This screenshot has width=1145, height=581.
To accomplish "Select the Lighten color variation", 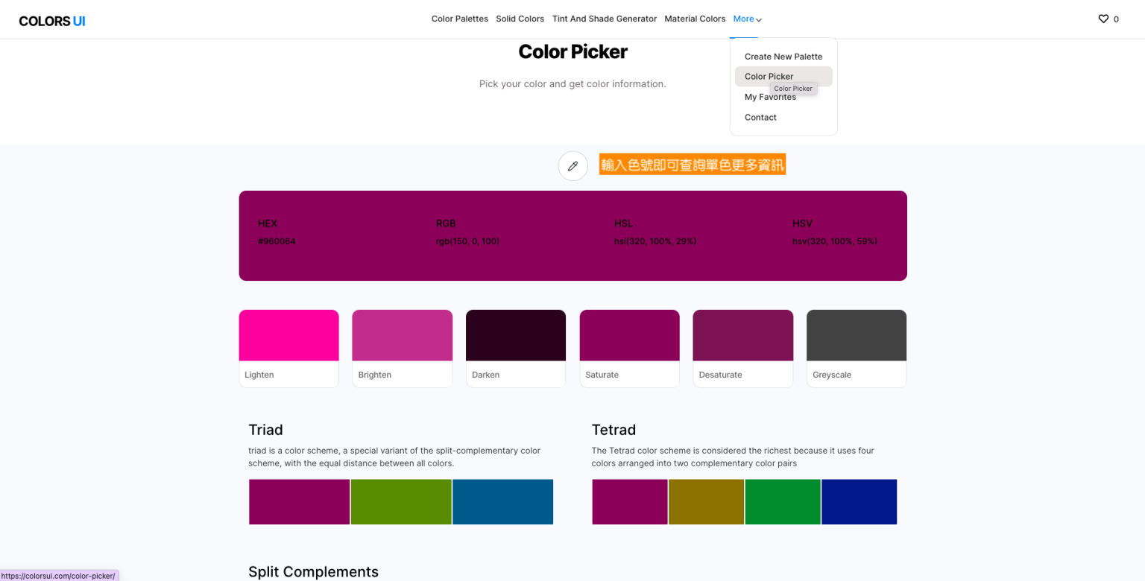I will click(288, 334).
